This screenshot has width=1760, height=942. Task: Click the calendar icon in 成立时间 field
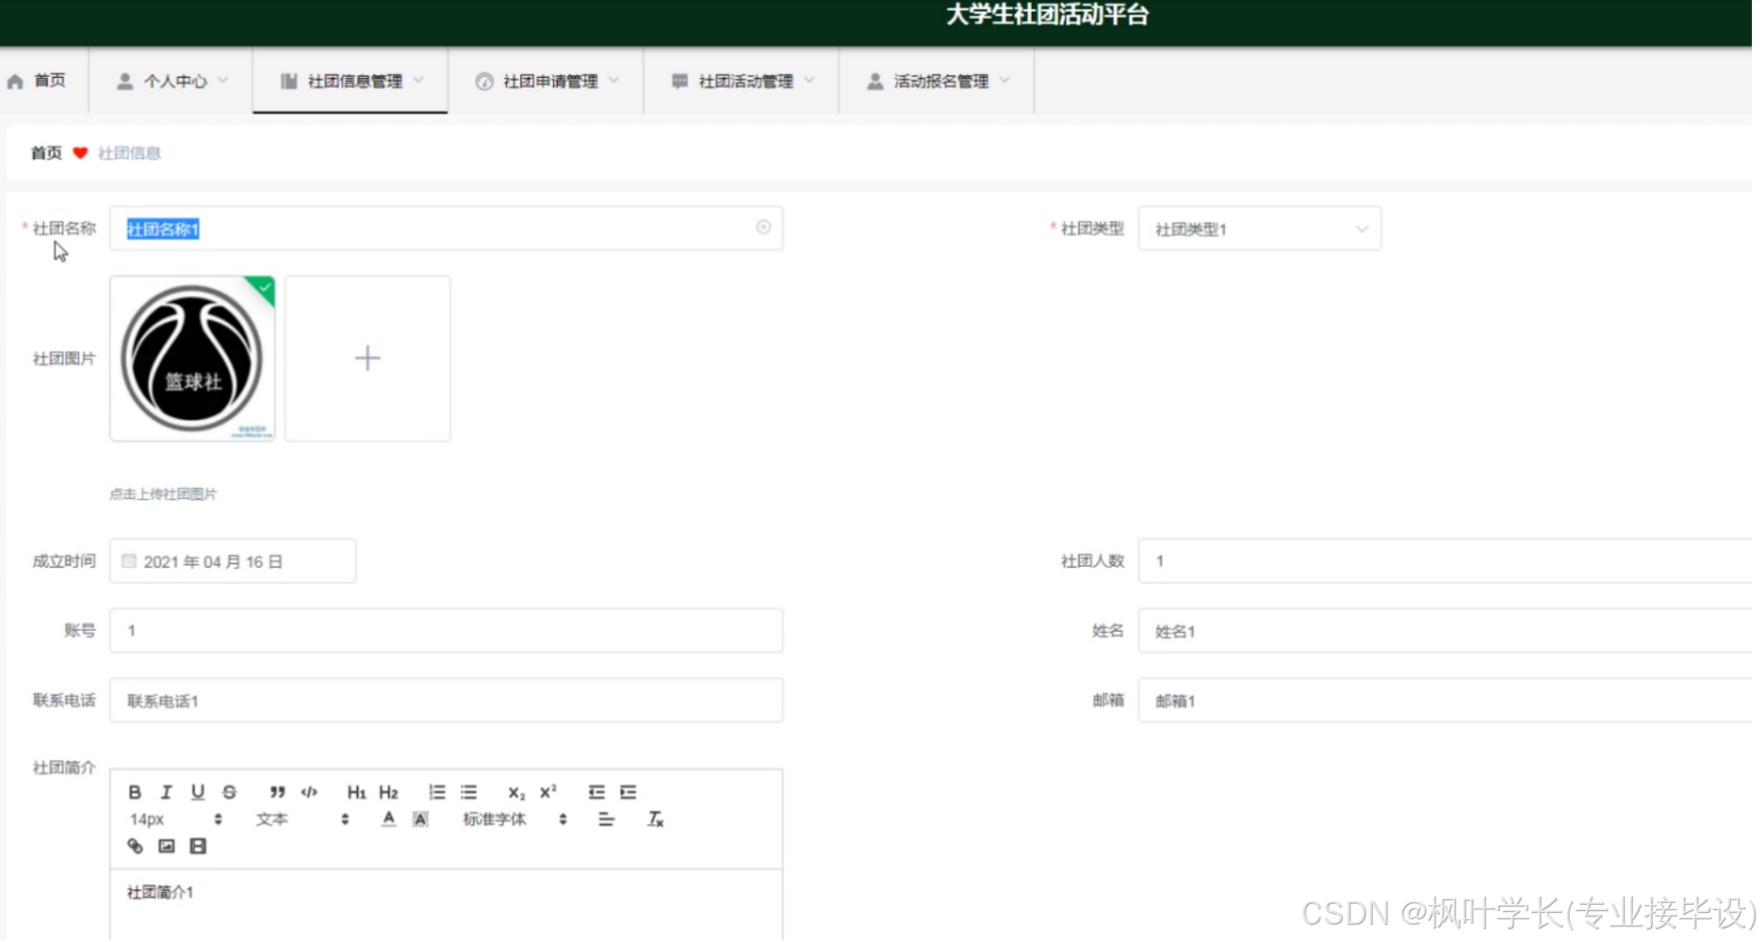pos(129,561)
